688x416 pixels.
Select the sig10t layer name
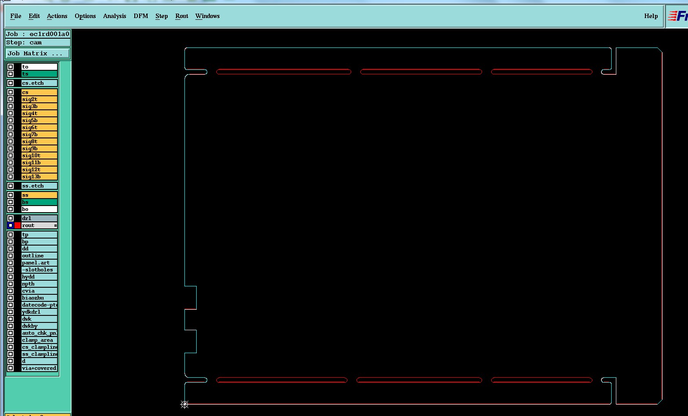pyautogui.click(x=39, y=156)
